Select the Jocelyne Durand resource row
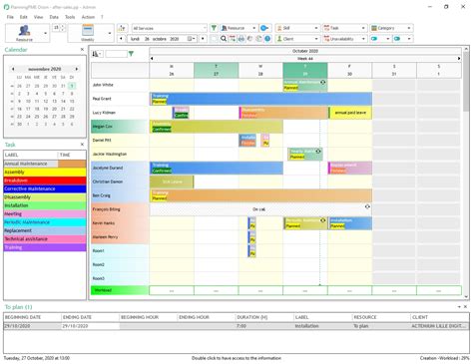473x364 pixels. (x=120, y=168)
